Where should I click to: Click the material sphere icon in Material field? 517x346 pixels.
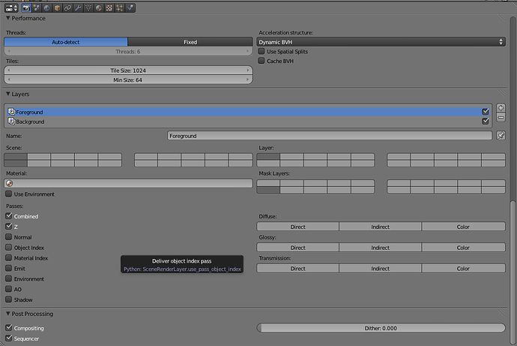click(10, 184)
